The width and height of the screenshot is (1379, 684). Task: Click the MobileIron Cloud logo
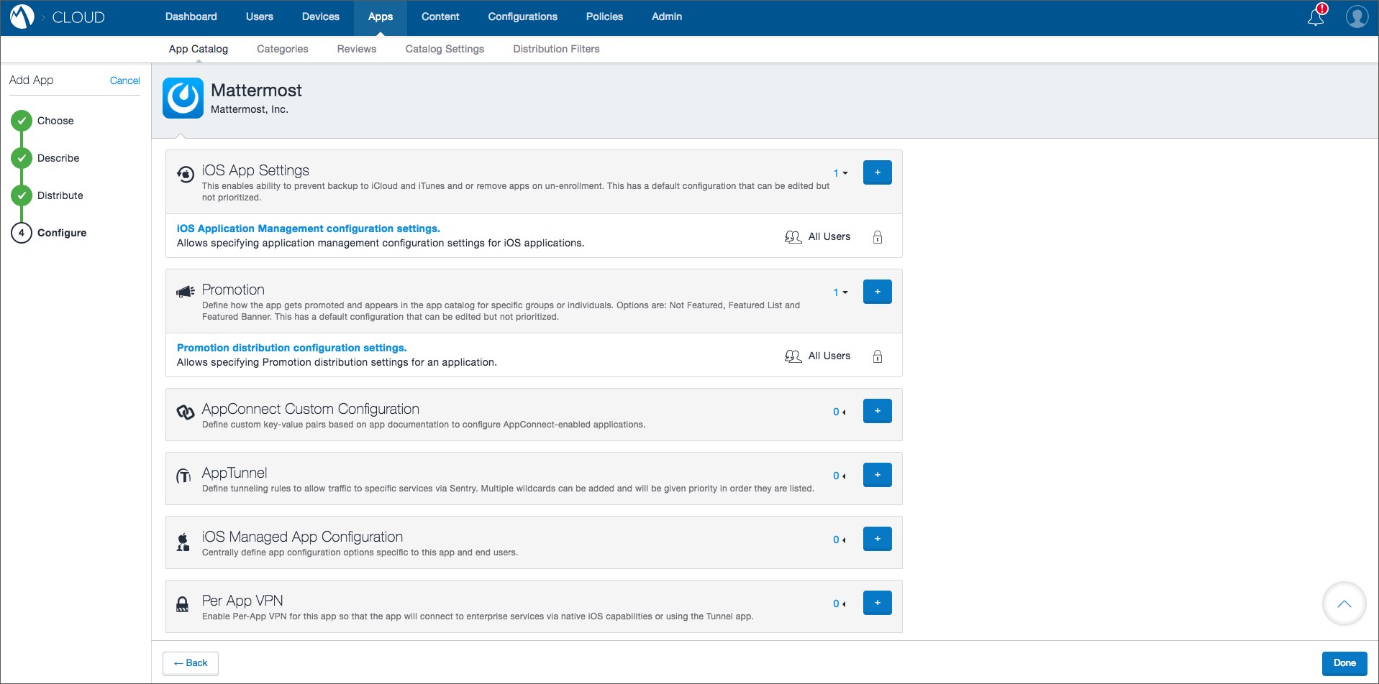(x=22, y=17)
